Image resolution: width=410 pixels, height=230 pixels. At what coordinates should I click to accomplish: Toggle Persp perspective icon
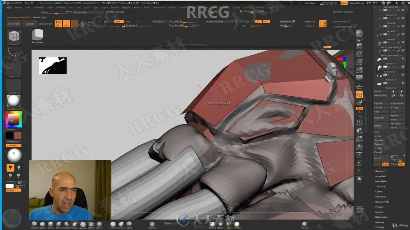359,78
